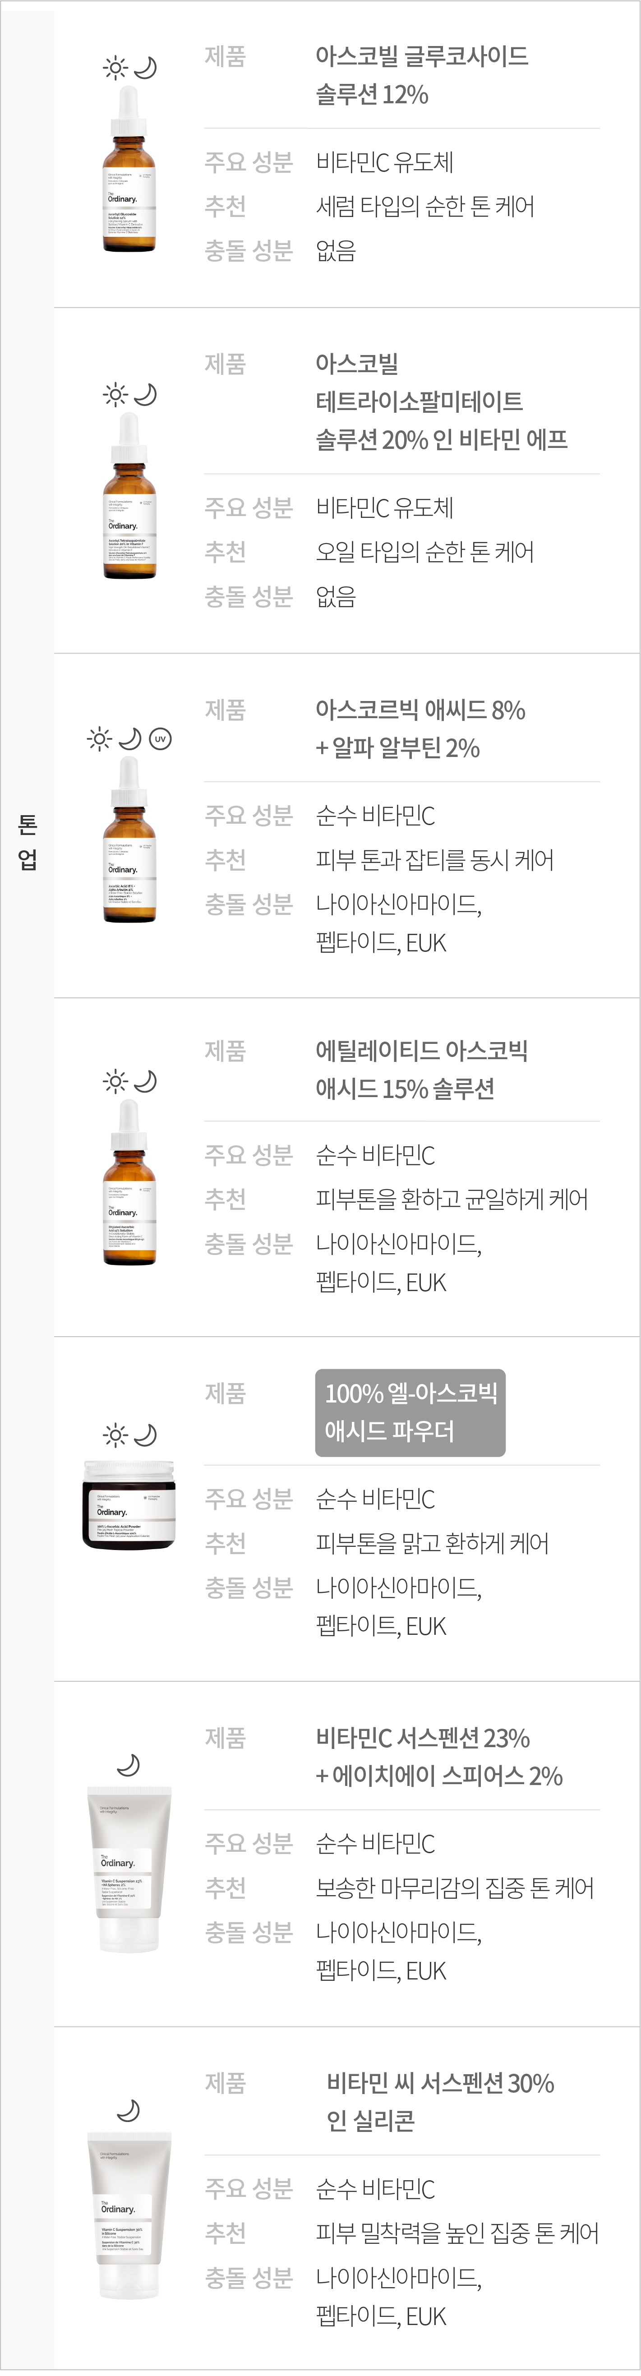The image size is (641, 2376).
Task: Click Ascorbic Acid 8% Alpha Arbutin bottle image
Action: 129,840
